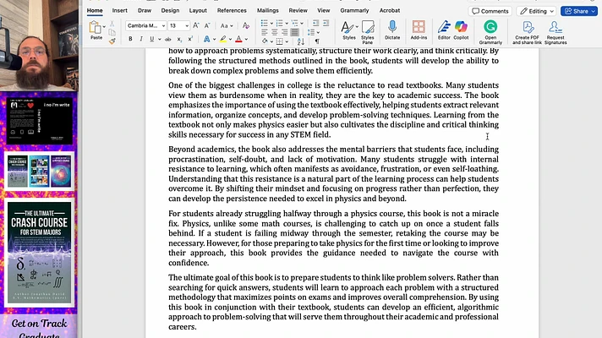Screen dimensions: 602x338
Task: Open the Grammarly tab
Action: (x=354, y=10)
